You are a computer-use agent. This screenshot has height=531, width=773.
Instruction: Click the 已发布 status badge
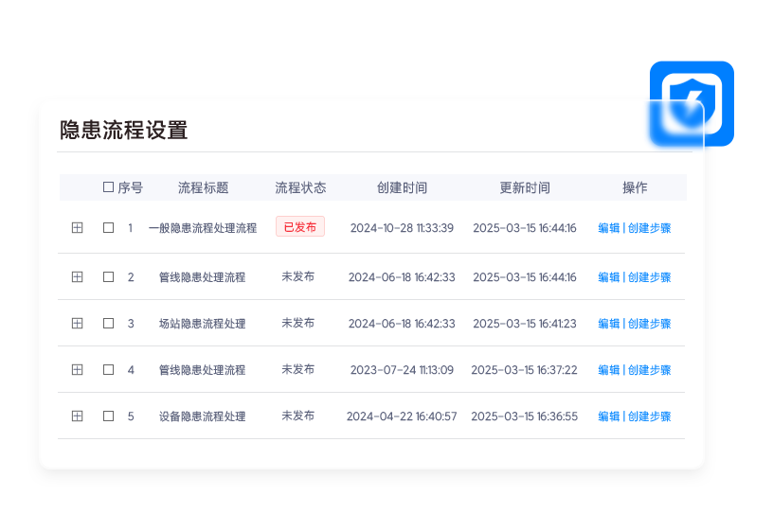tap(299, 227)
